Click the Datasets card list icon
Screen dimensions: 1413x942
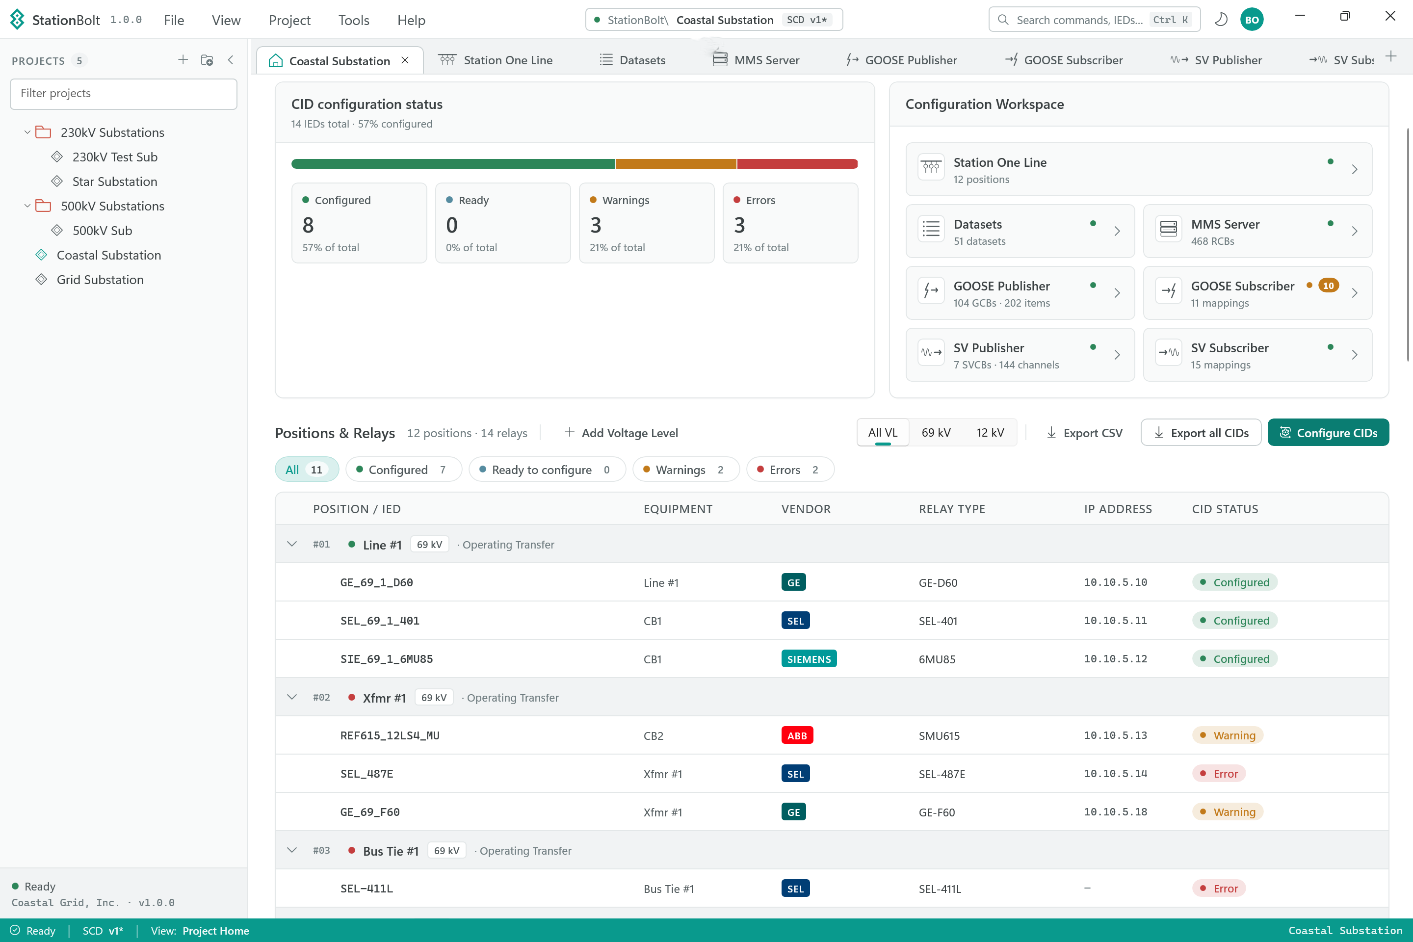point(931,229)
